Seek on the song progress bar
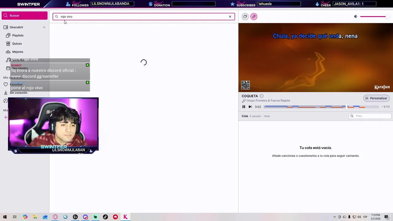 [321, 107]
